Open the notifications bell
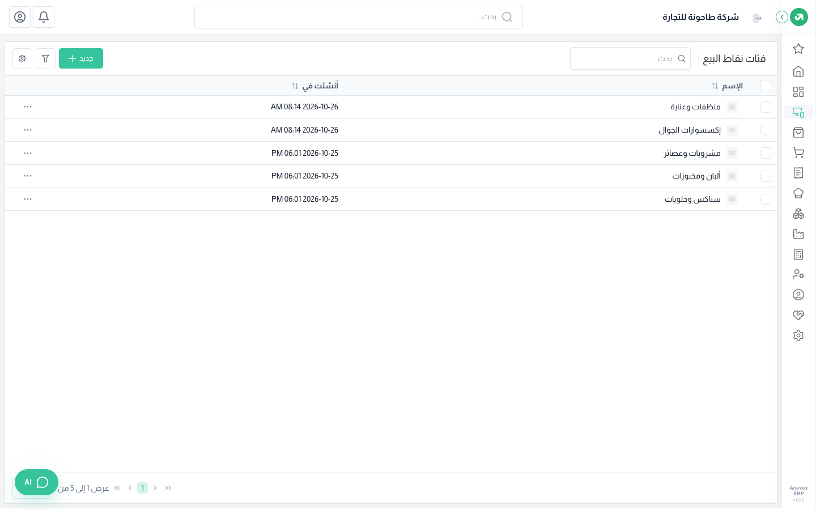The width and height of the screenshot is (816, 510). (44, 17)
